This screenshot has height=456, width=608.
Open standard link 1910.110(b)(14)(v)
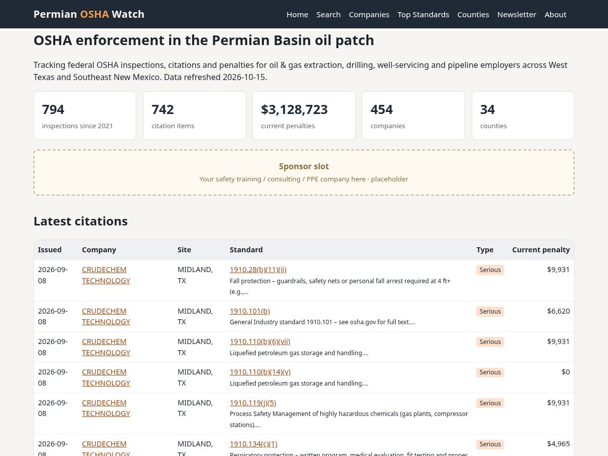coord(260,372)
